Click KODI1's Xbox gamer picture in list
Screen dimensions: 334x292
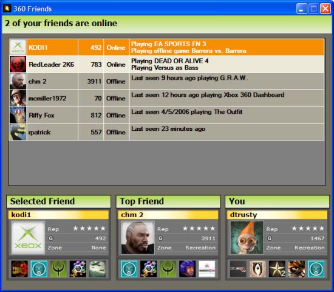point(18,47)
